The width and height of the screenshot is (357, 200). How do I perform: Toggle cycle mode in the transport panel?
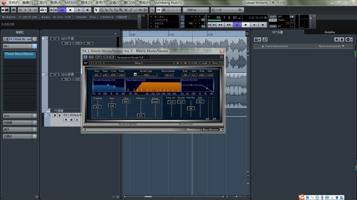click(237, 25)
